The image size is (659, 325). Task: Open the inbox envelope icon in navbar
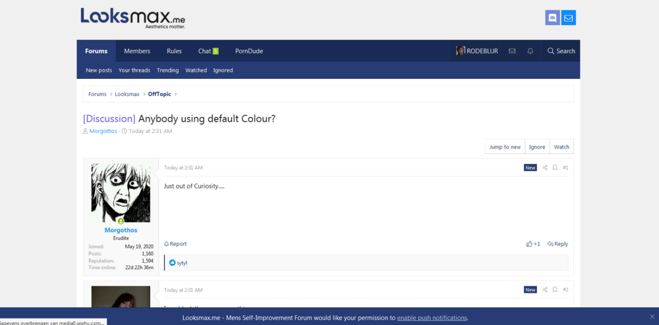click(x=512, y=51)
